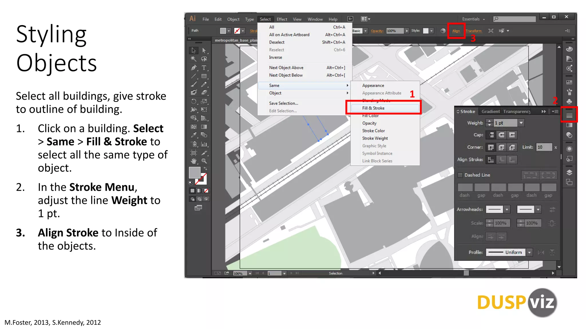Open the Stroke panel icon in dock
The width and height of the screenshot is (586, 329).
[x=569, y=115]
